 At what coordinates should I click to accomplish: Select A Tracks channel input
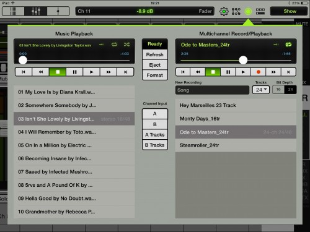tap(155, 135)
